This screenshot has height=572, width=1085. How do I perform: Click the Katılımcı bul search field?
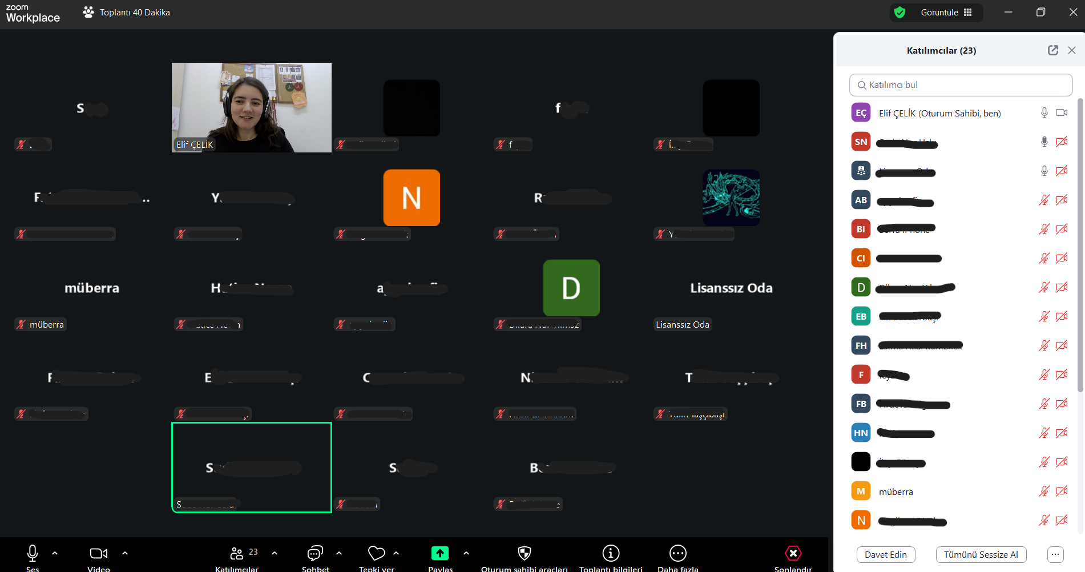961,85
